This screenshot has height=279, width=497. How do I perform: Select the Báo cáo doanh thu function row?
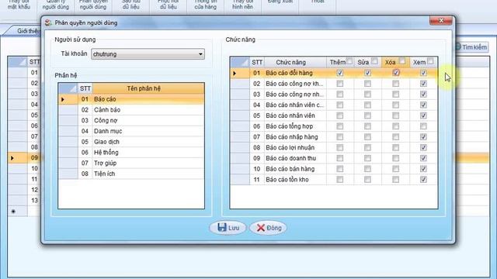334,158
